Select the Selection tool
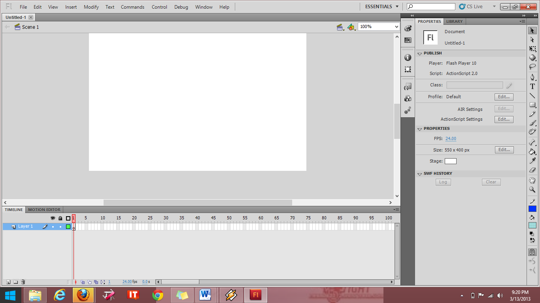This screenshot has width=540, height=303. (532, 30)
